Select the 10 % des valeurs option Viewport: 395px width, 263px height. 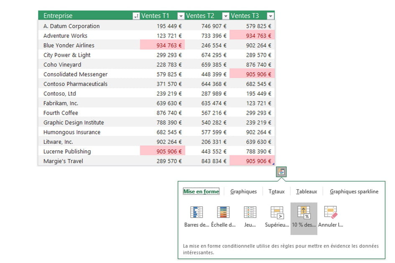pyautogui.click(x=304, y=215)
